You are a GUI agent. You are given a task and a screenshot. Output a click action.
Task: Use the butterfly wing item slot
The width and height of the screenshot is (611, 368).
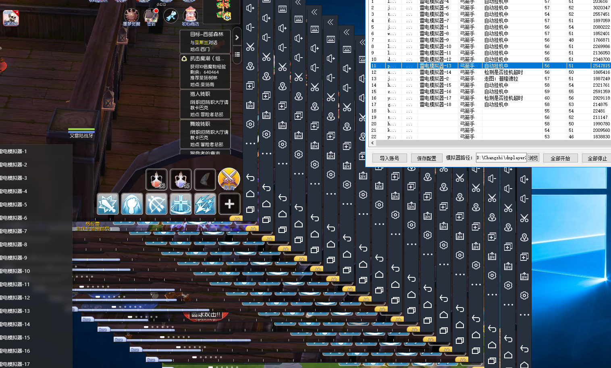tap(205, 179)
